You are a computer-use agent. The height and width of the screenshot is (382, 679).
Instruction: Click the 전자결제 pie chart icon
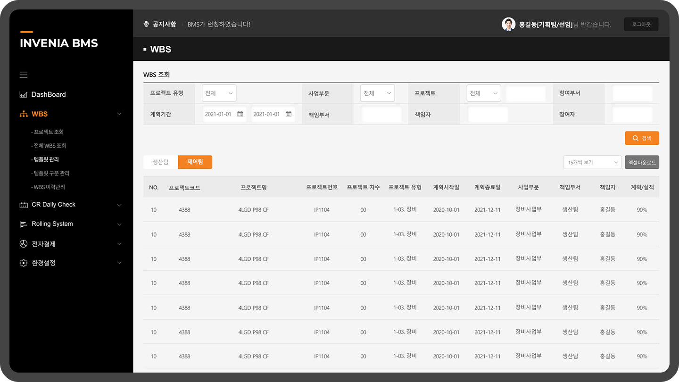(x=24, y=244)
